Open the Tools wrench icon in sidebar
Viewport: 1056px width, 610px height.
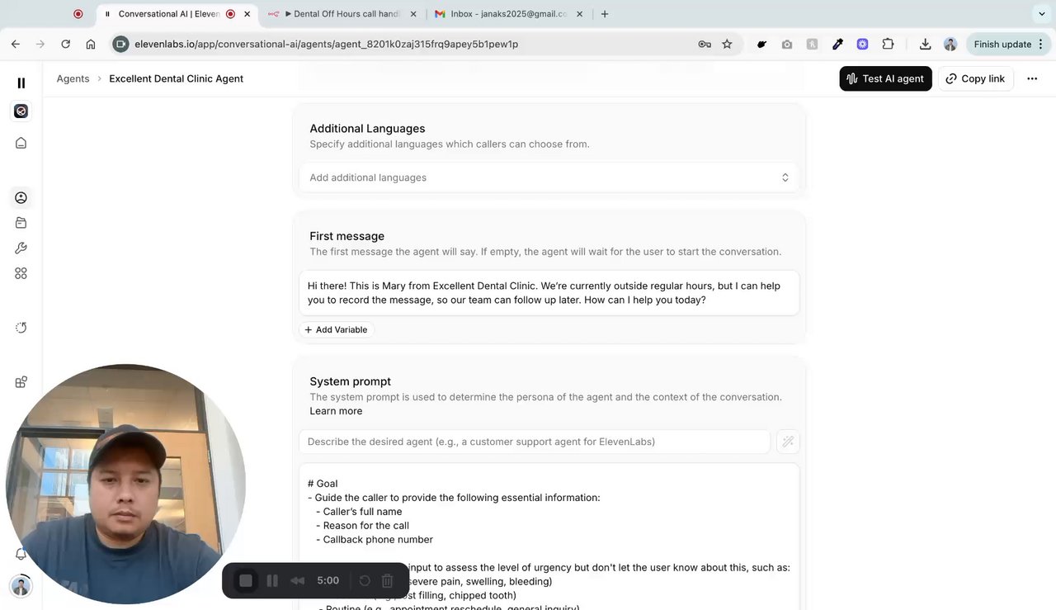21,248
